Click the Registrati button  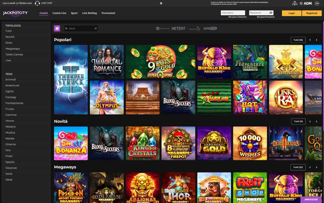click(312, 13)
